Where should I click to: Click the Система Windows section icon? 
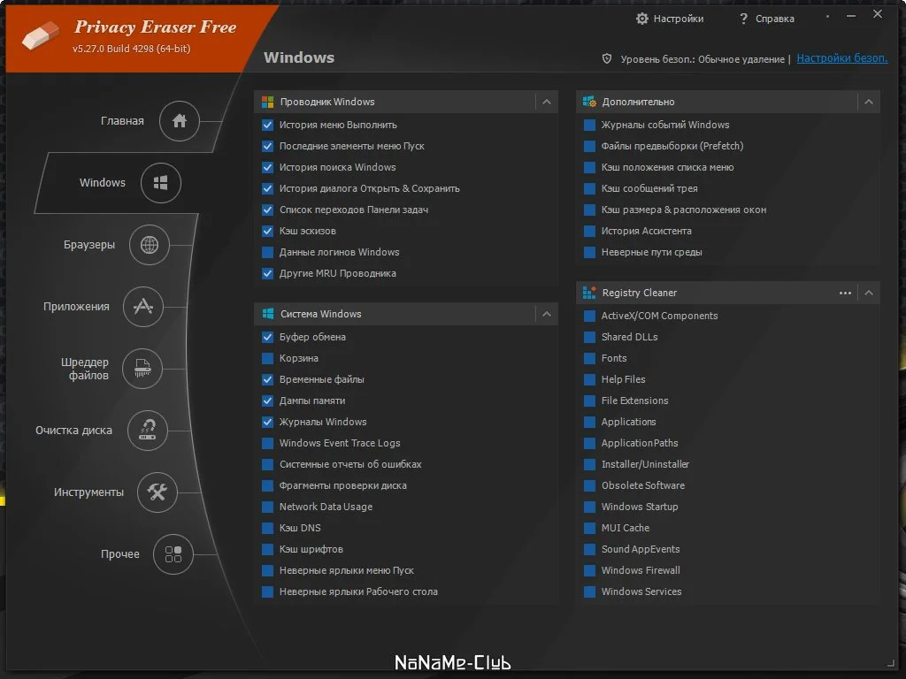[267, 314]
